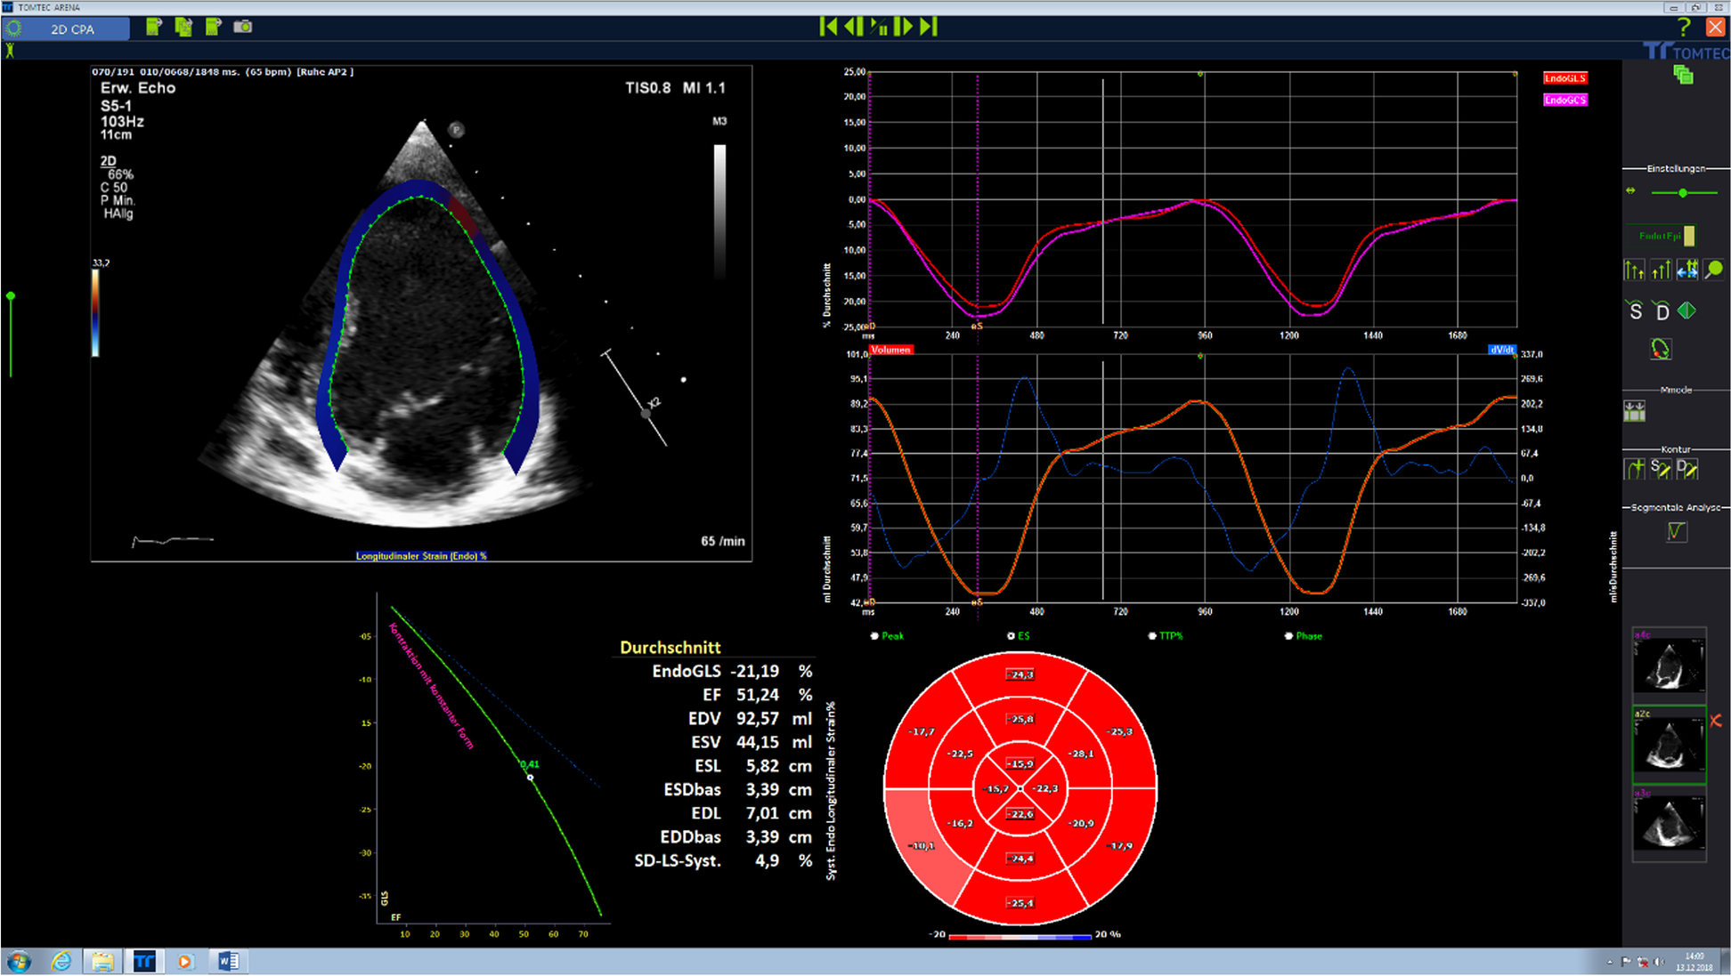This screenshot has height=976, width=1731.
Task: Click the camera snapshot icon
Action: pyautogui.click(x=242, y=27)
